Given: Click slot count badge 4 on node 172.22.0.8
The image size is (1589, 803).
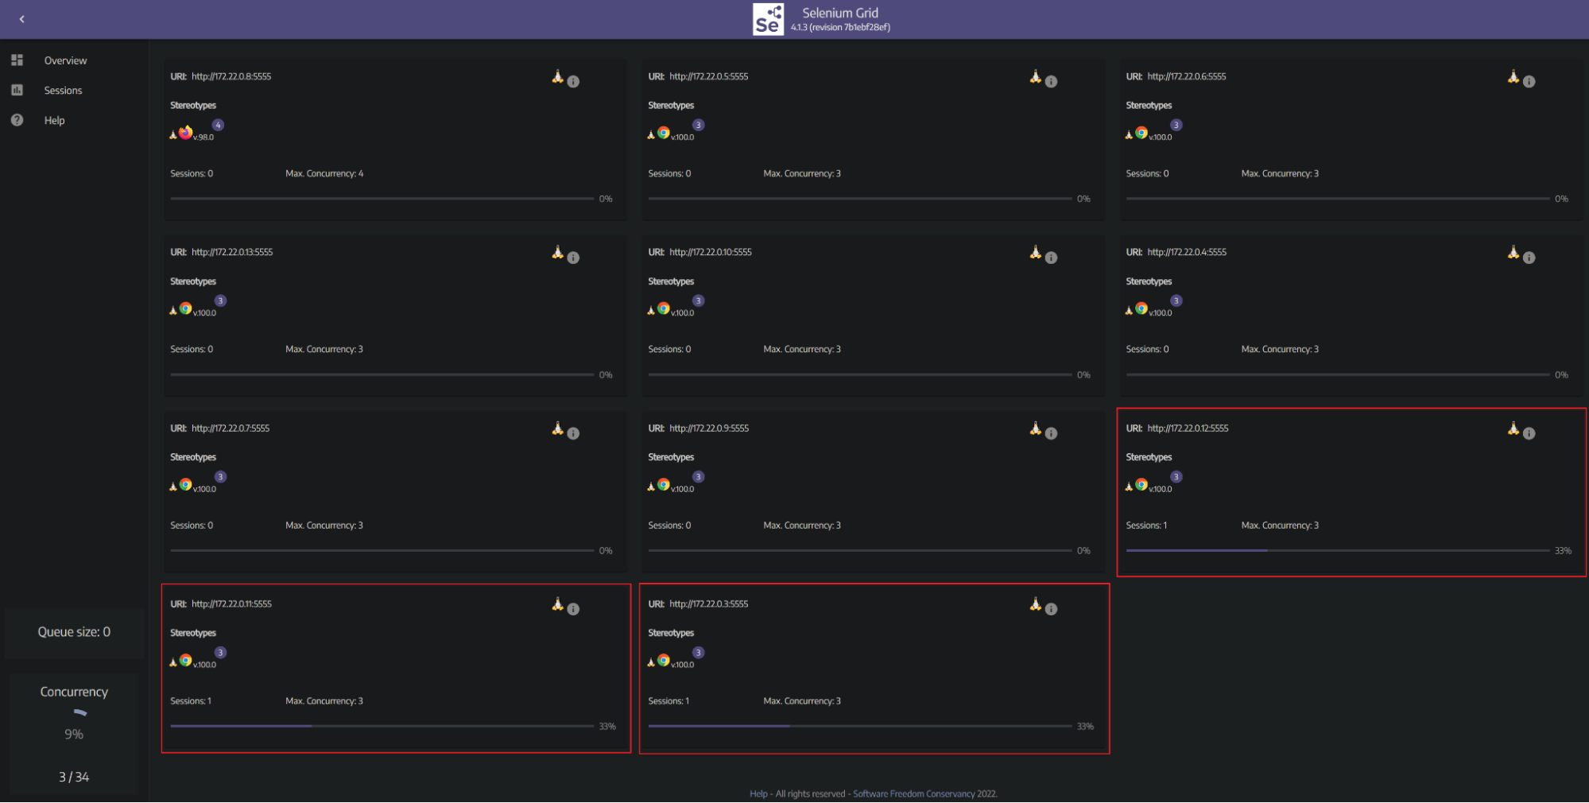Looking at the screenshot, I should point(218,125).
